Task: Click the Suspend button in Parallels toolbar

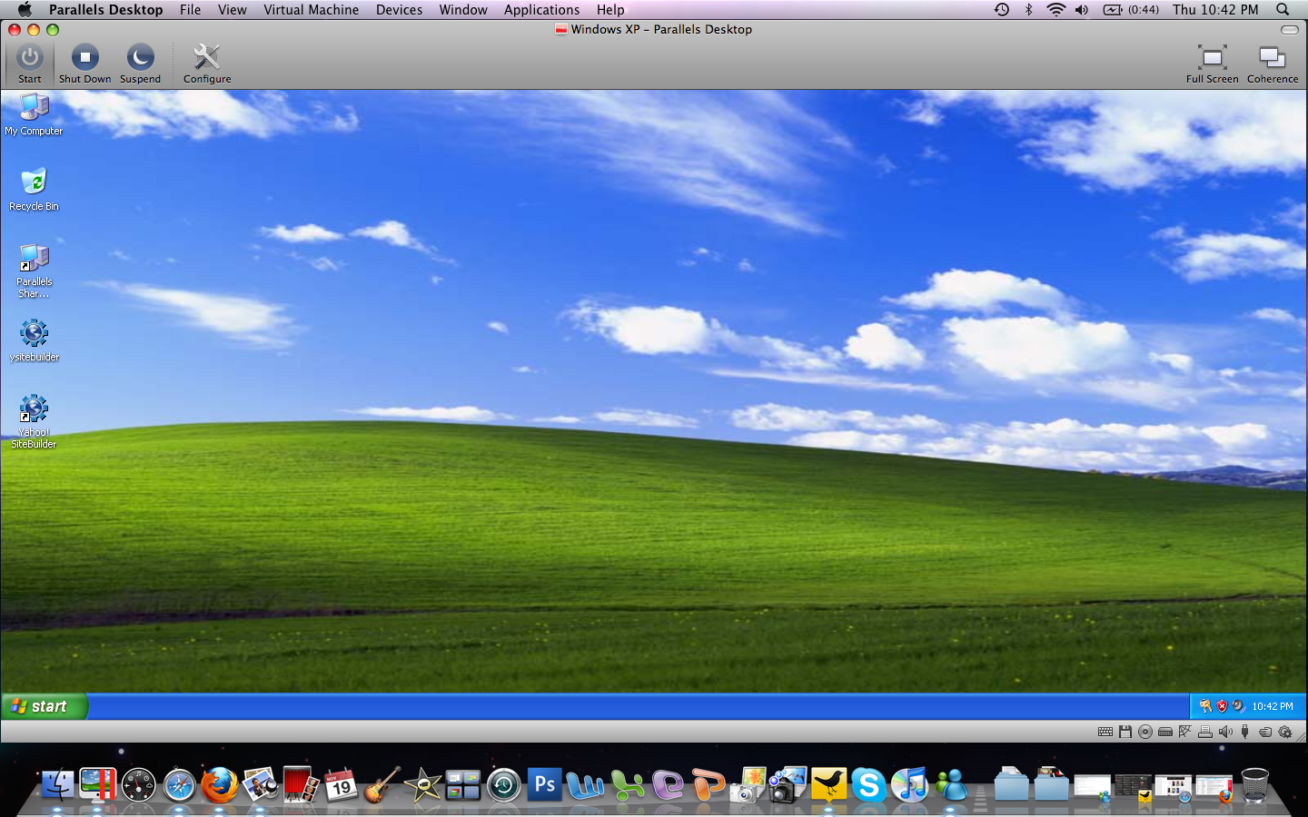Action: (x=140, y=64)
